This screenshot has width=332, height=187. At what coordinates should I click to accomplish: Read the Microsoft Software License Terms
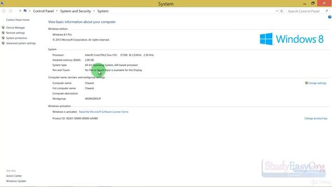[x=104, y=112]
